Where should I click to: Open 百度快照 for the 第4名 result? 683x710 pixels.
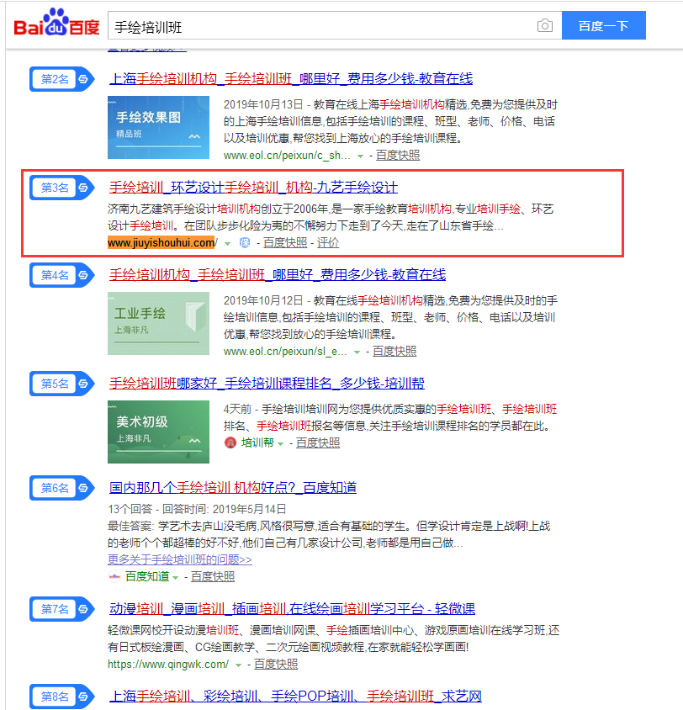(394, 352)
